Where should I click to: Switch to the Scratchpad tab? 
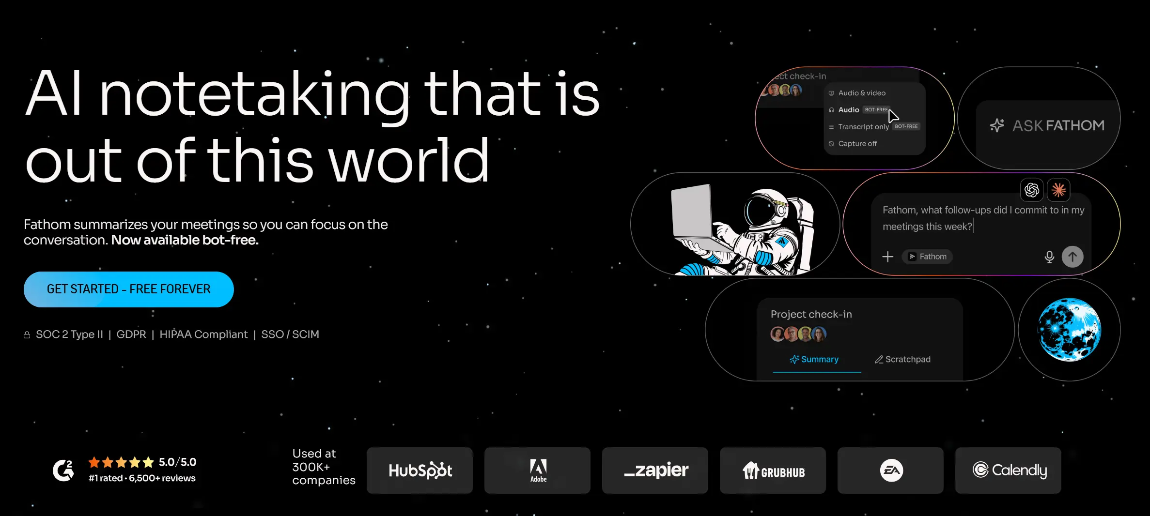point(902,360)
